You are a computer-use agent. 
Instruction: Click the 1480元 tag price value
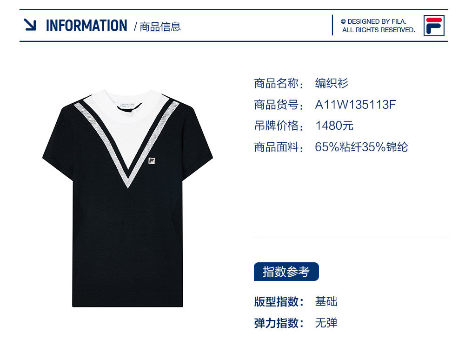pyautogui.click(x=334, y=126)
